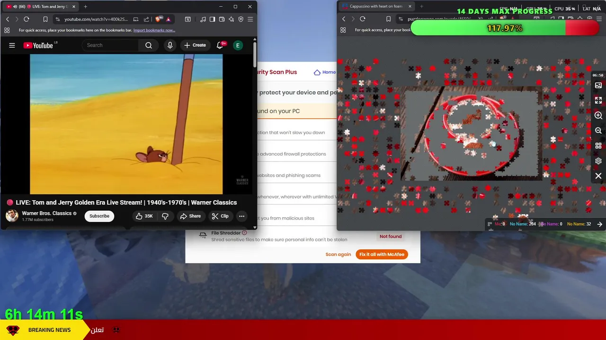Toggle the browser sidebar panel icon

213,19
